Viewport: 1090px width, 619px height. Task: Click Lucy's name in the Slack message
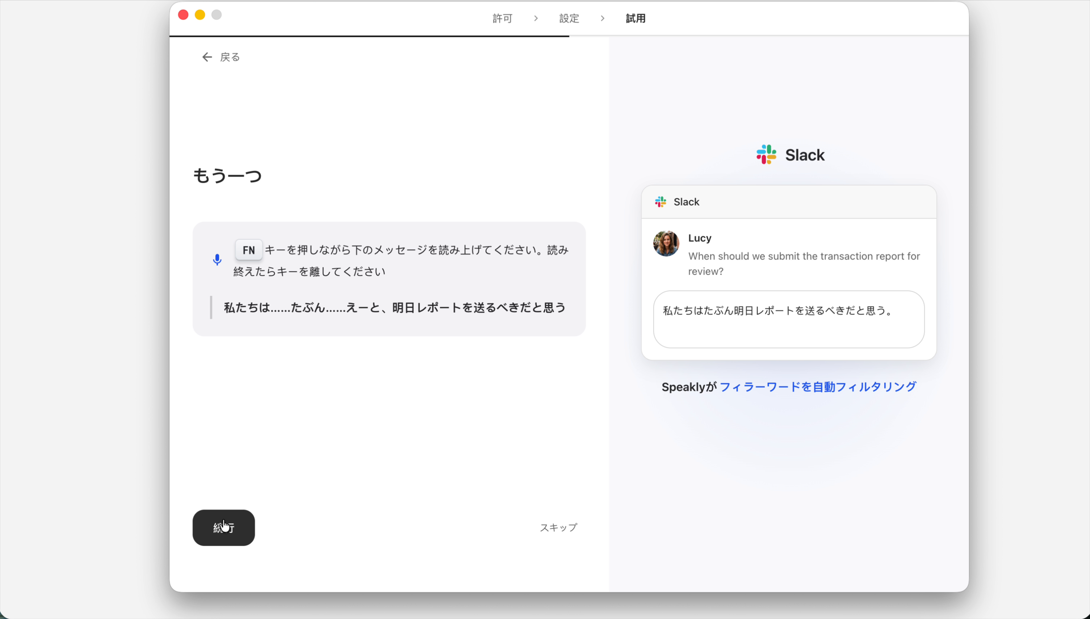click(699, 238)
